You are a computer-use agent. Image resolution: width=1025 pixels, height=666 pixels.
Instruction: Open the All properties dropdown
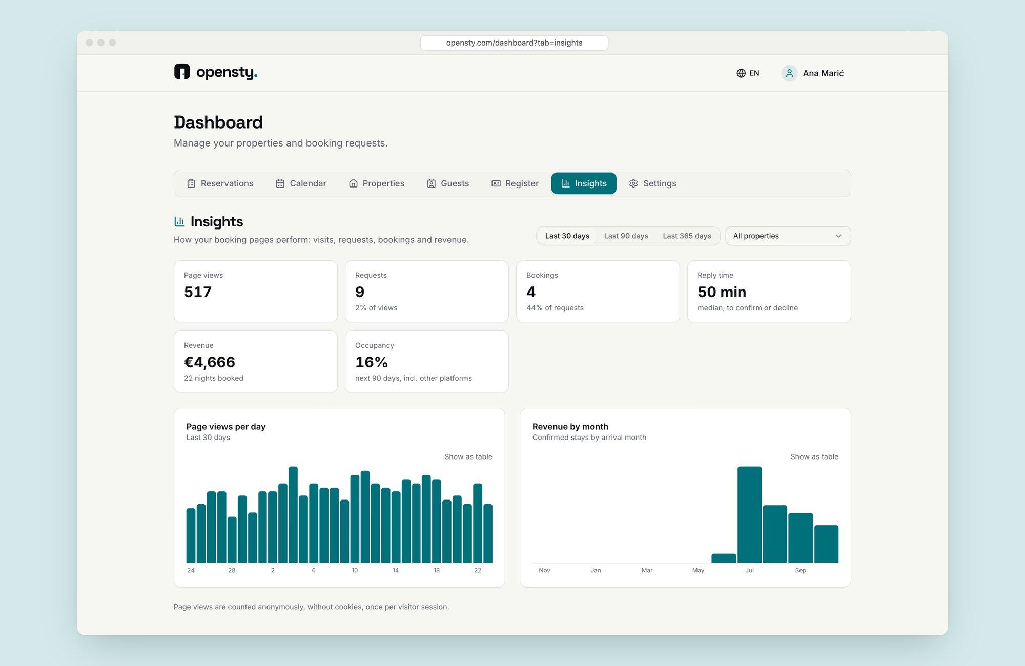(788, 236)
